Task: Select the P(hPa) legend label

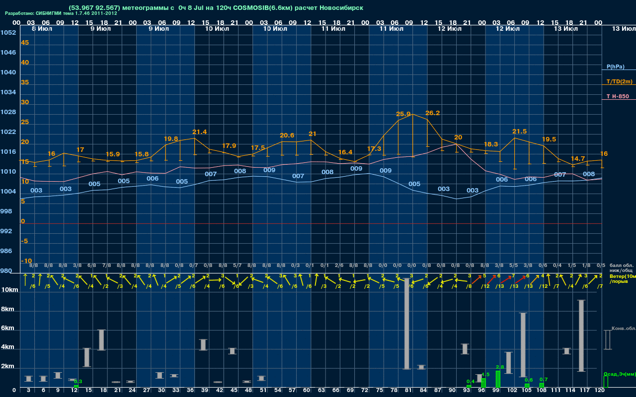Action: pos(615,66)
